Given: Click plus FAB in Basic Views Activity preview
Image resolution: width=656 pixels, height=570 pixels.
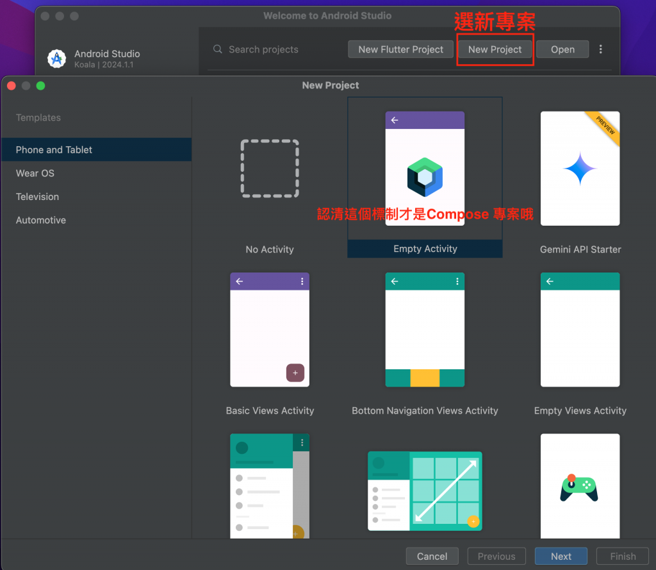Looking at the screenshot, I should tap(295, 373).
